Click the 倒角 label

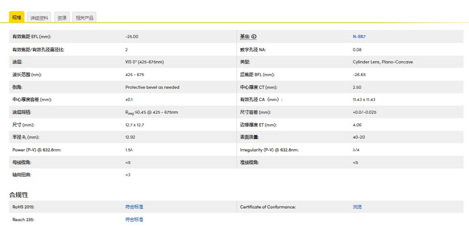17,87
